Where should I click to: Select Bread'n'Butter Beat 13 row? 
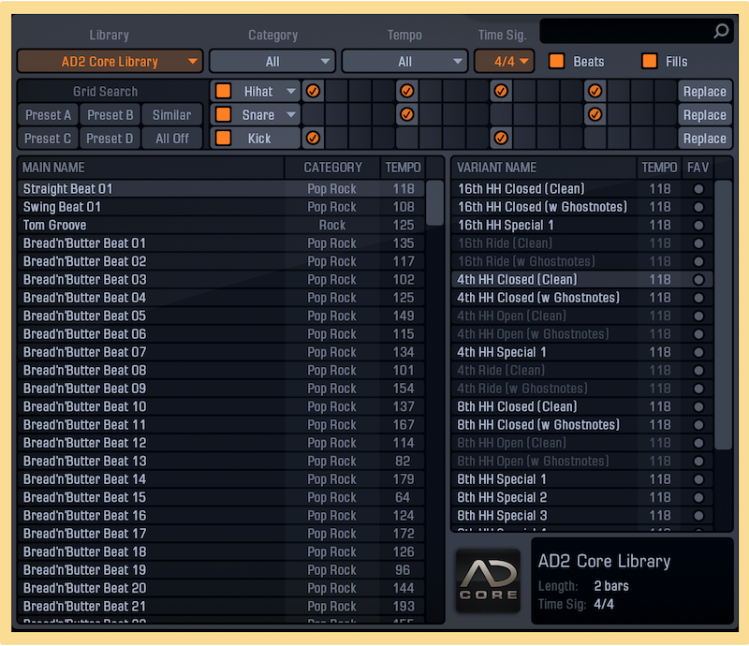click(221, 461)
